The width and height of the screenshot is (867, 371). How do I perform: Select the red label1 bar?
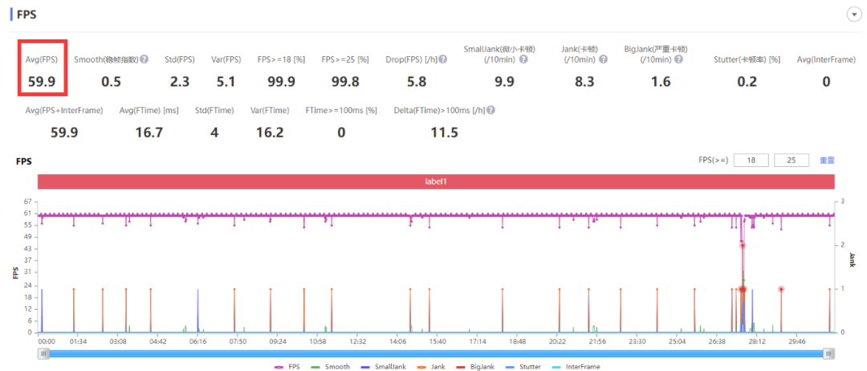tap(436, 181)
